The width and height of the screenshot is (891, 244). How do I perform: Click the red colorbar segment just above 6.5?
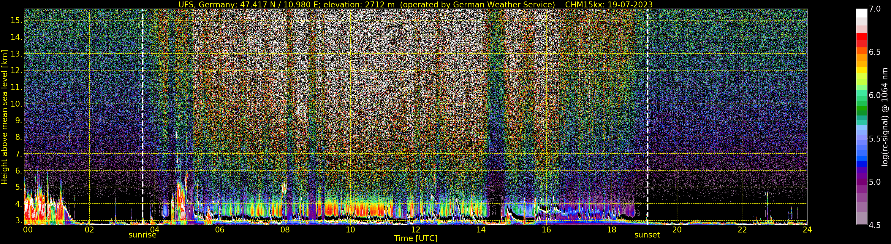click(862, 44)
